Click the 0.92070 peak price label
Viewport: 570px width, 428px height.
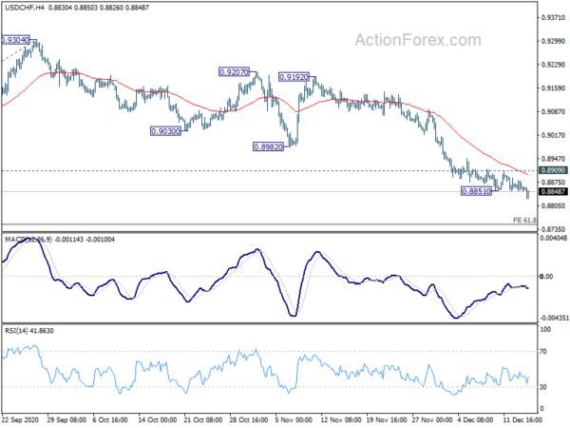(x=234, y=72)
